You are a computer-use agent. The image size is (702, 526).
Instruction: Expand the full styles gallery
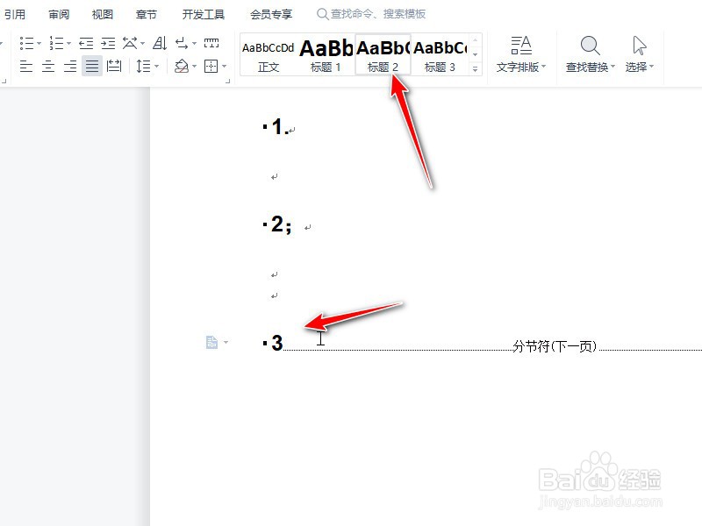(x=475, y=69)
